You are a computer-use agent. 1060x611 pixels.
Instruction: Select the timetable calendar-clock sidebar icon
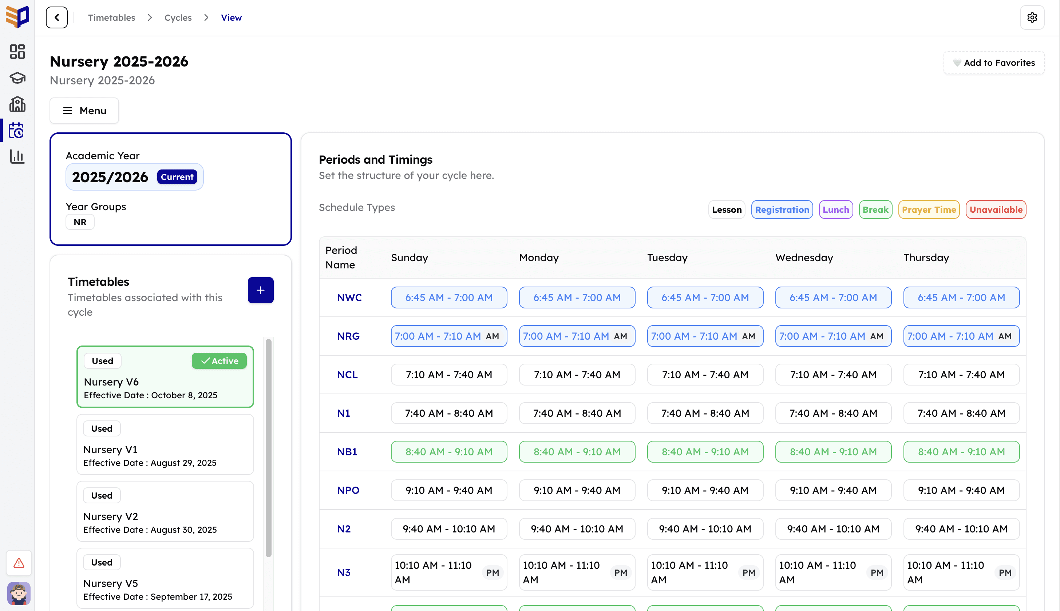[x=17, y=131]
